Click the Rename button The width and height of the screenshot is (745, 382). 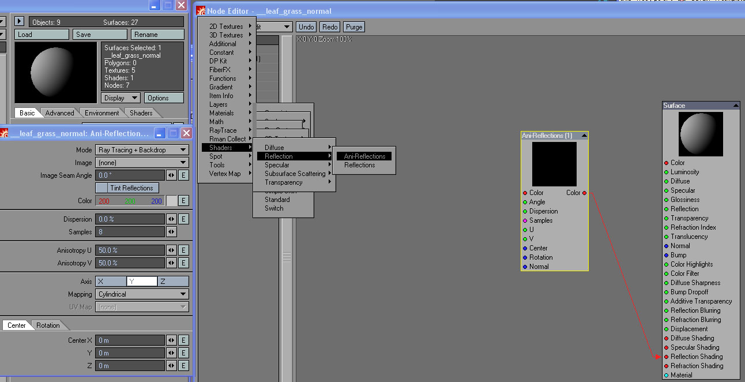[157, 35]
